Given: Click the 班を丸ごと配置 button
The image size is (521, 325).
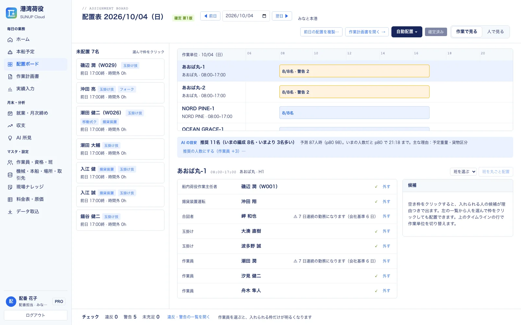Looking at the screenshot, I should pyautogui.click(x=496, y=172).
